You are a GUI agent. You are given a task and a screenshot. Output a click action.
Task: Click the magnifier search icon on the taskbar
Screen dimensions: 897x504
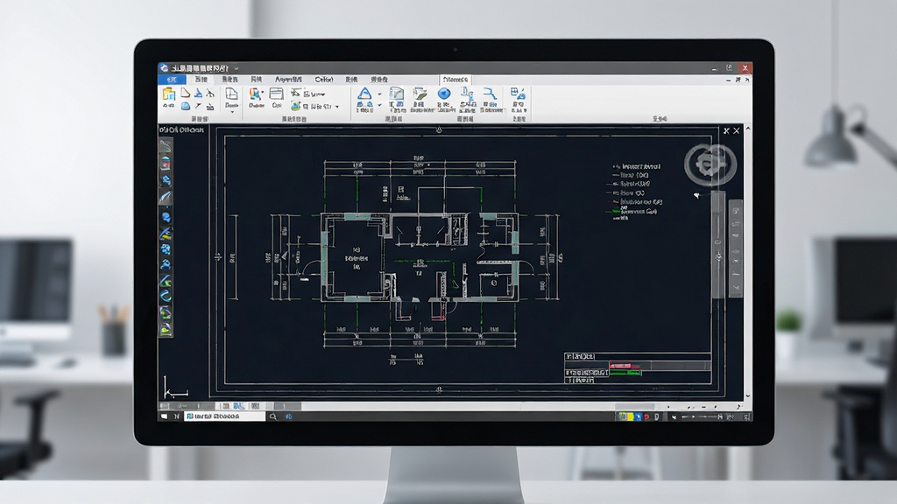(x=273, y=416)
